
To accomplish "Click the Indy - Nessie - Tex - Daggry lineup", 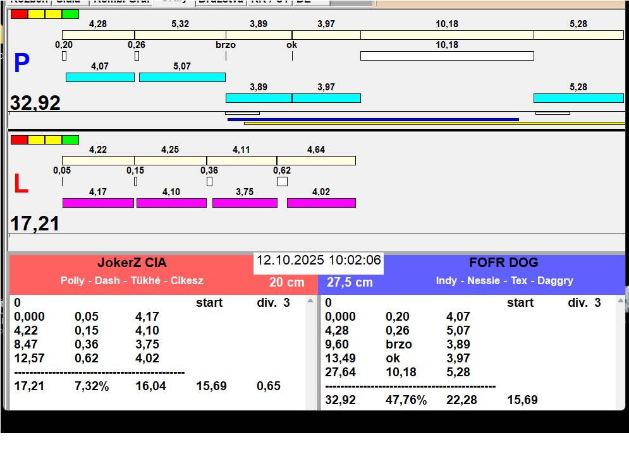I will [x=504, y=280].
